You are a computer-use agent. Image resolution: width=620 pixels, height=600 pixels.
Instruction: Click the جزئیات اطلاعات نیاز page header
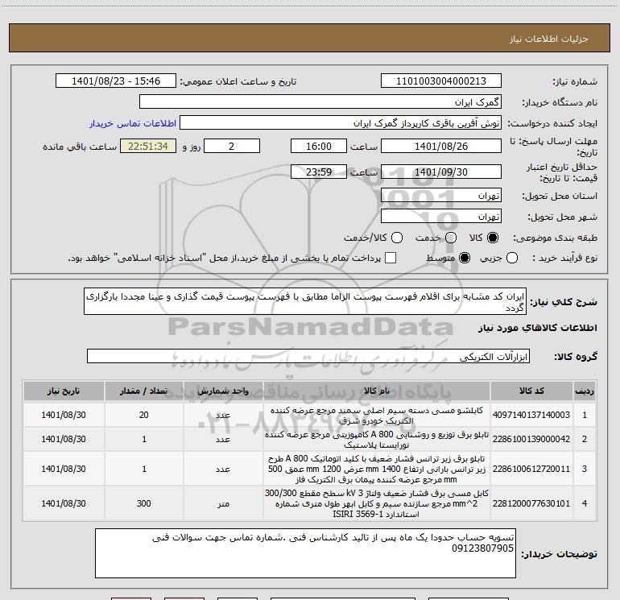coord(549,39)
